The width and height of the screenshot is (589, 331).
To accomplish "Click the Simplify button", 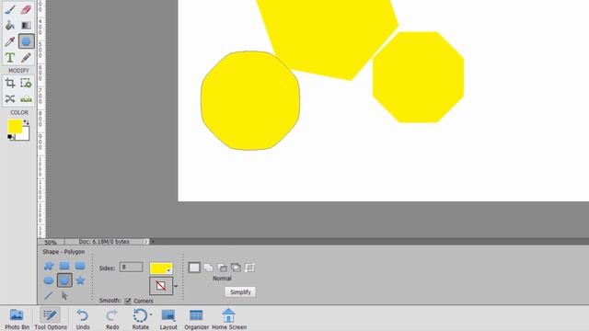I will pyautogui.click(x=240, y=292).
